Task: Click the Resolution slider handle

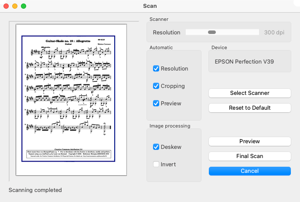Action: pyautogui.click(x=212, y=32)
